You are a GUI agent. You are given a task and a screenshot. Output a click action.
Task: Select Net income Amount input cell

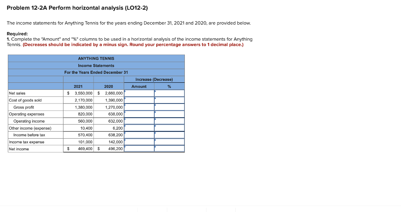[x=139, y=149]
